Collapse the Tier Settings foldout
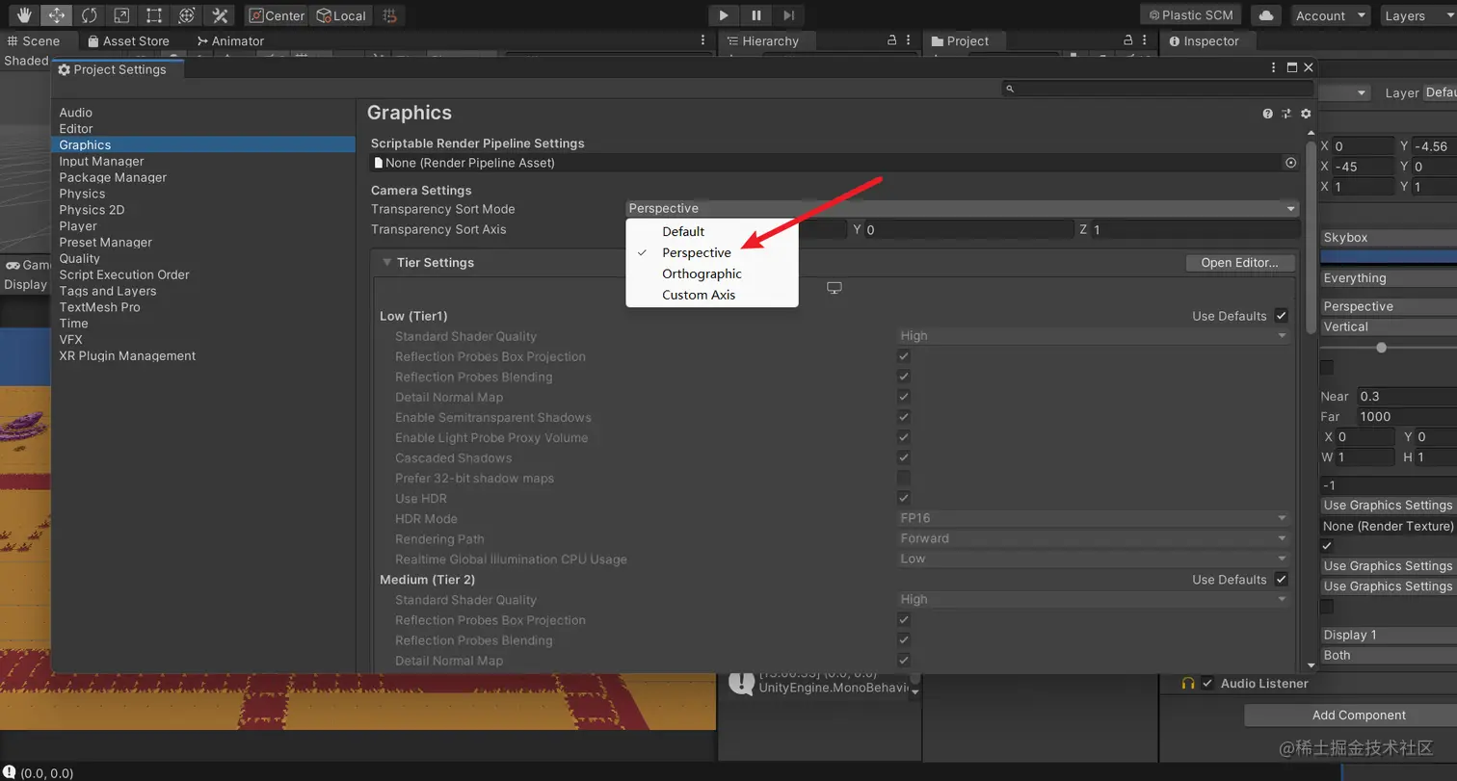 pyautogui.click(x=386, y=262)
